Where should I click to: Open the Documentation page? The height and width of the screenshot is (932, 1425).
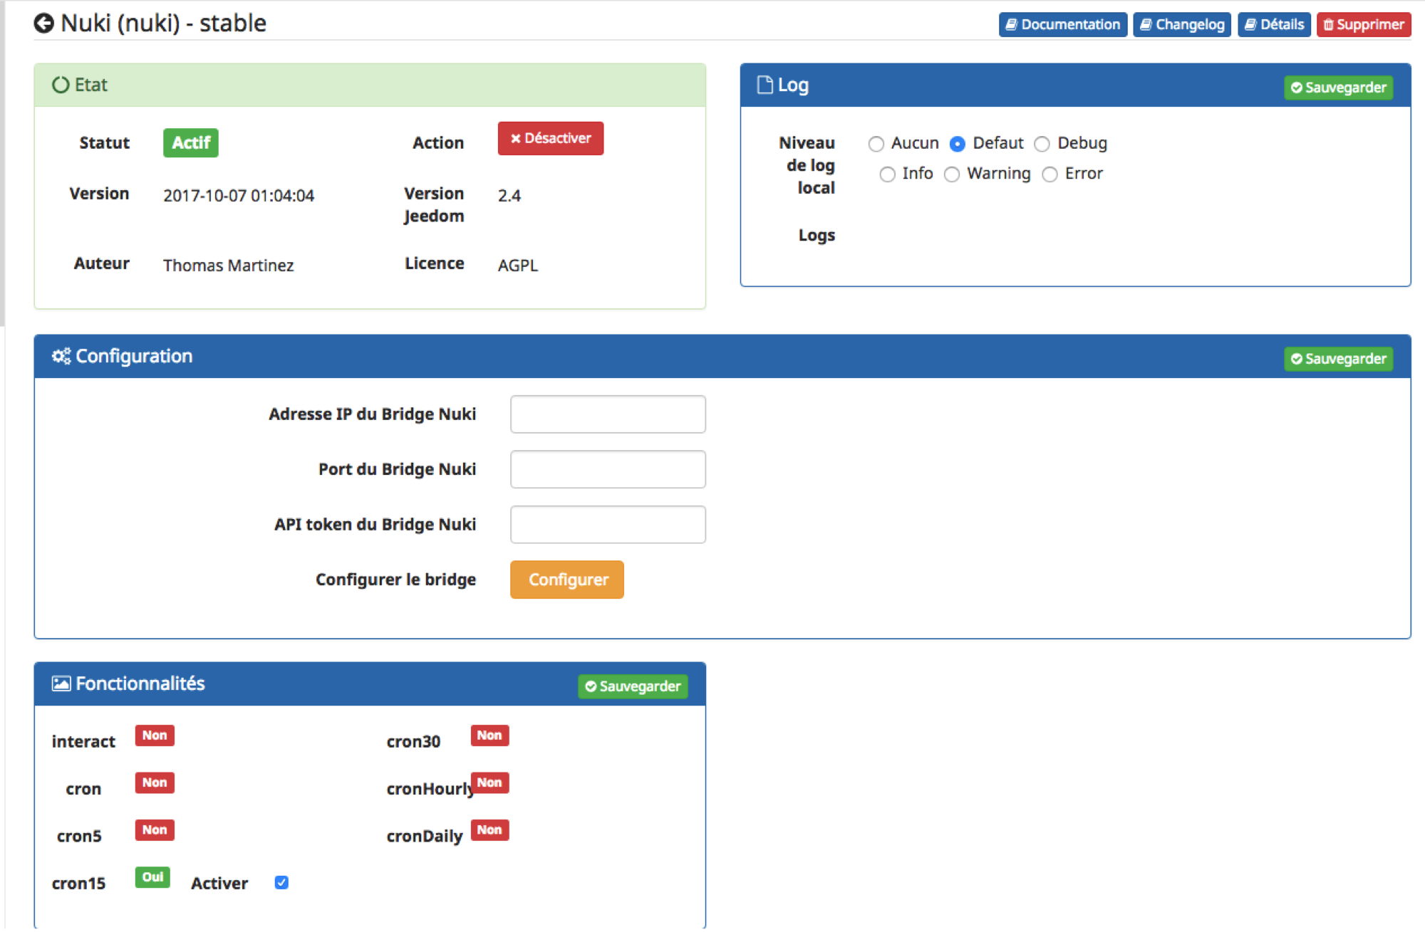1062,24
